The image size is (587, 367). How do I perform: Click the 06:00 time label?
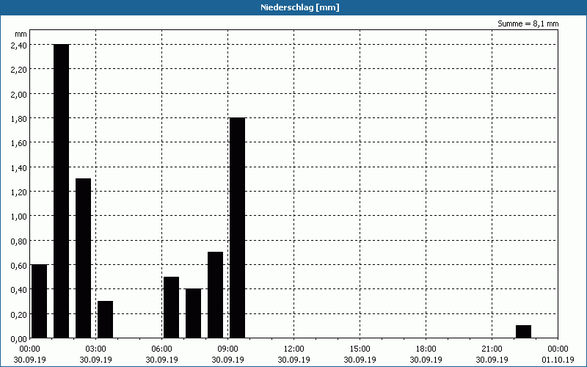[161, 349]
